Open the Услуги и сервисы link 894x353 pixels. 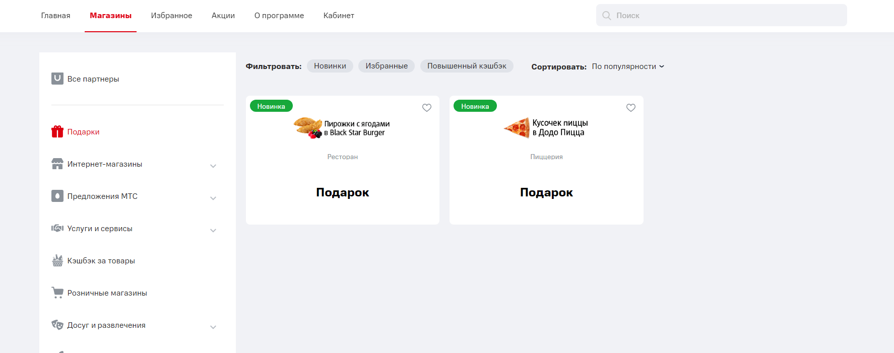tap(100, 229)
